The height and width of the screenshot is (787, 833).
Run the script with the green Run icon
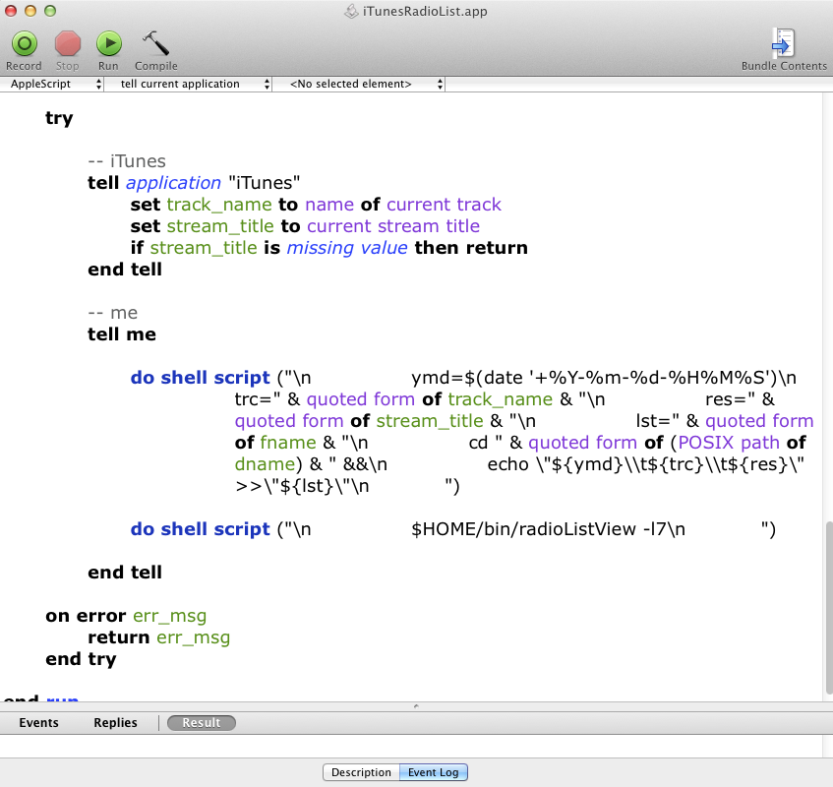coord(108,45)
